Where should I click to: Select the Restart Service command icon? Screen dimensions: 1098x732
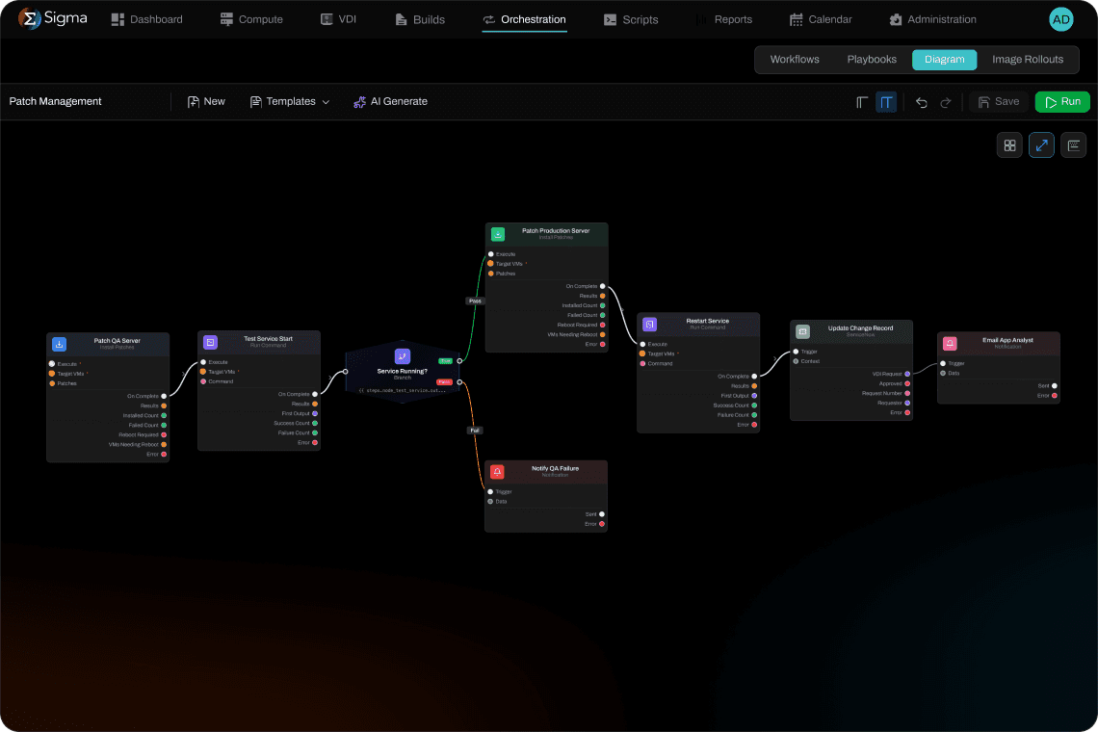click(x=649, y=325)
